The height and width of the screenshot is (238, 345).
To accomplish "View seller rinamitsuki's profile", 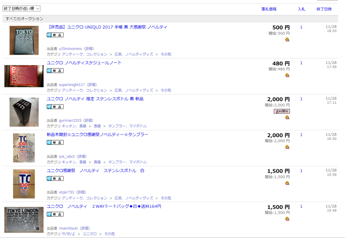I will click(68, 228).
